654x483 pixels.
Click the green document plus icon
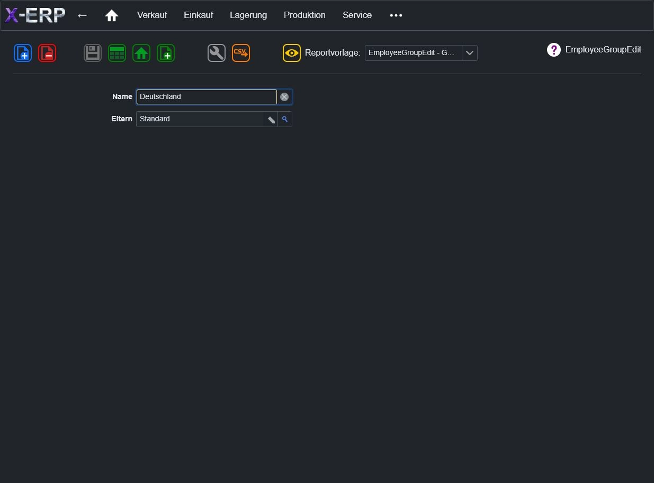166,53
